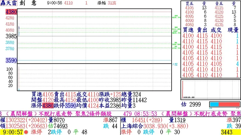241x135 pixels.
Task: Click the 成交 column header in trade list
Action: pos(216,30)
